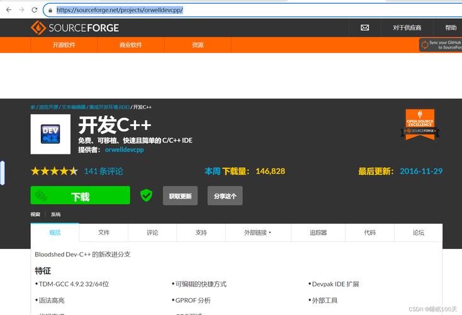
Task: Click the Open Source Excellence badge
Action: [420, 124]
